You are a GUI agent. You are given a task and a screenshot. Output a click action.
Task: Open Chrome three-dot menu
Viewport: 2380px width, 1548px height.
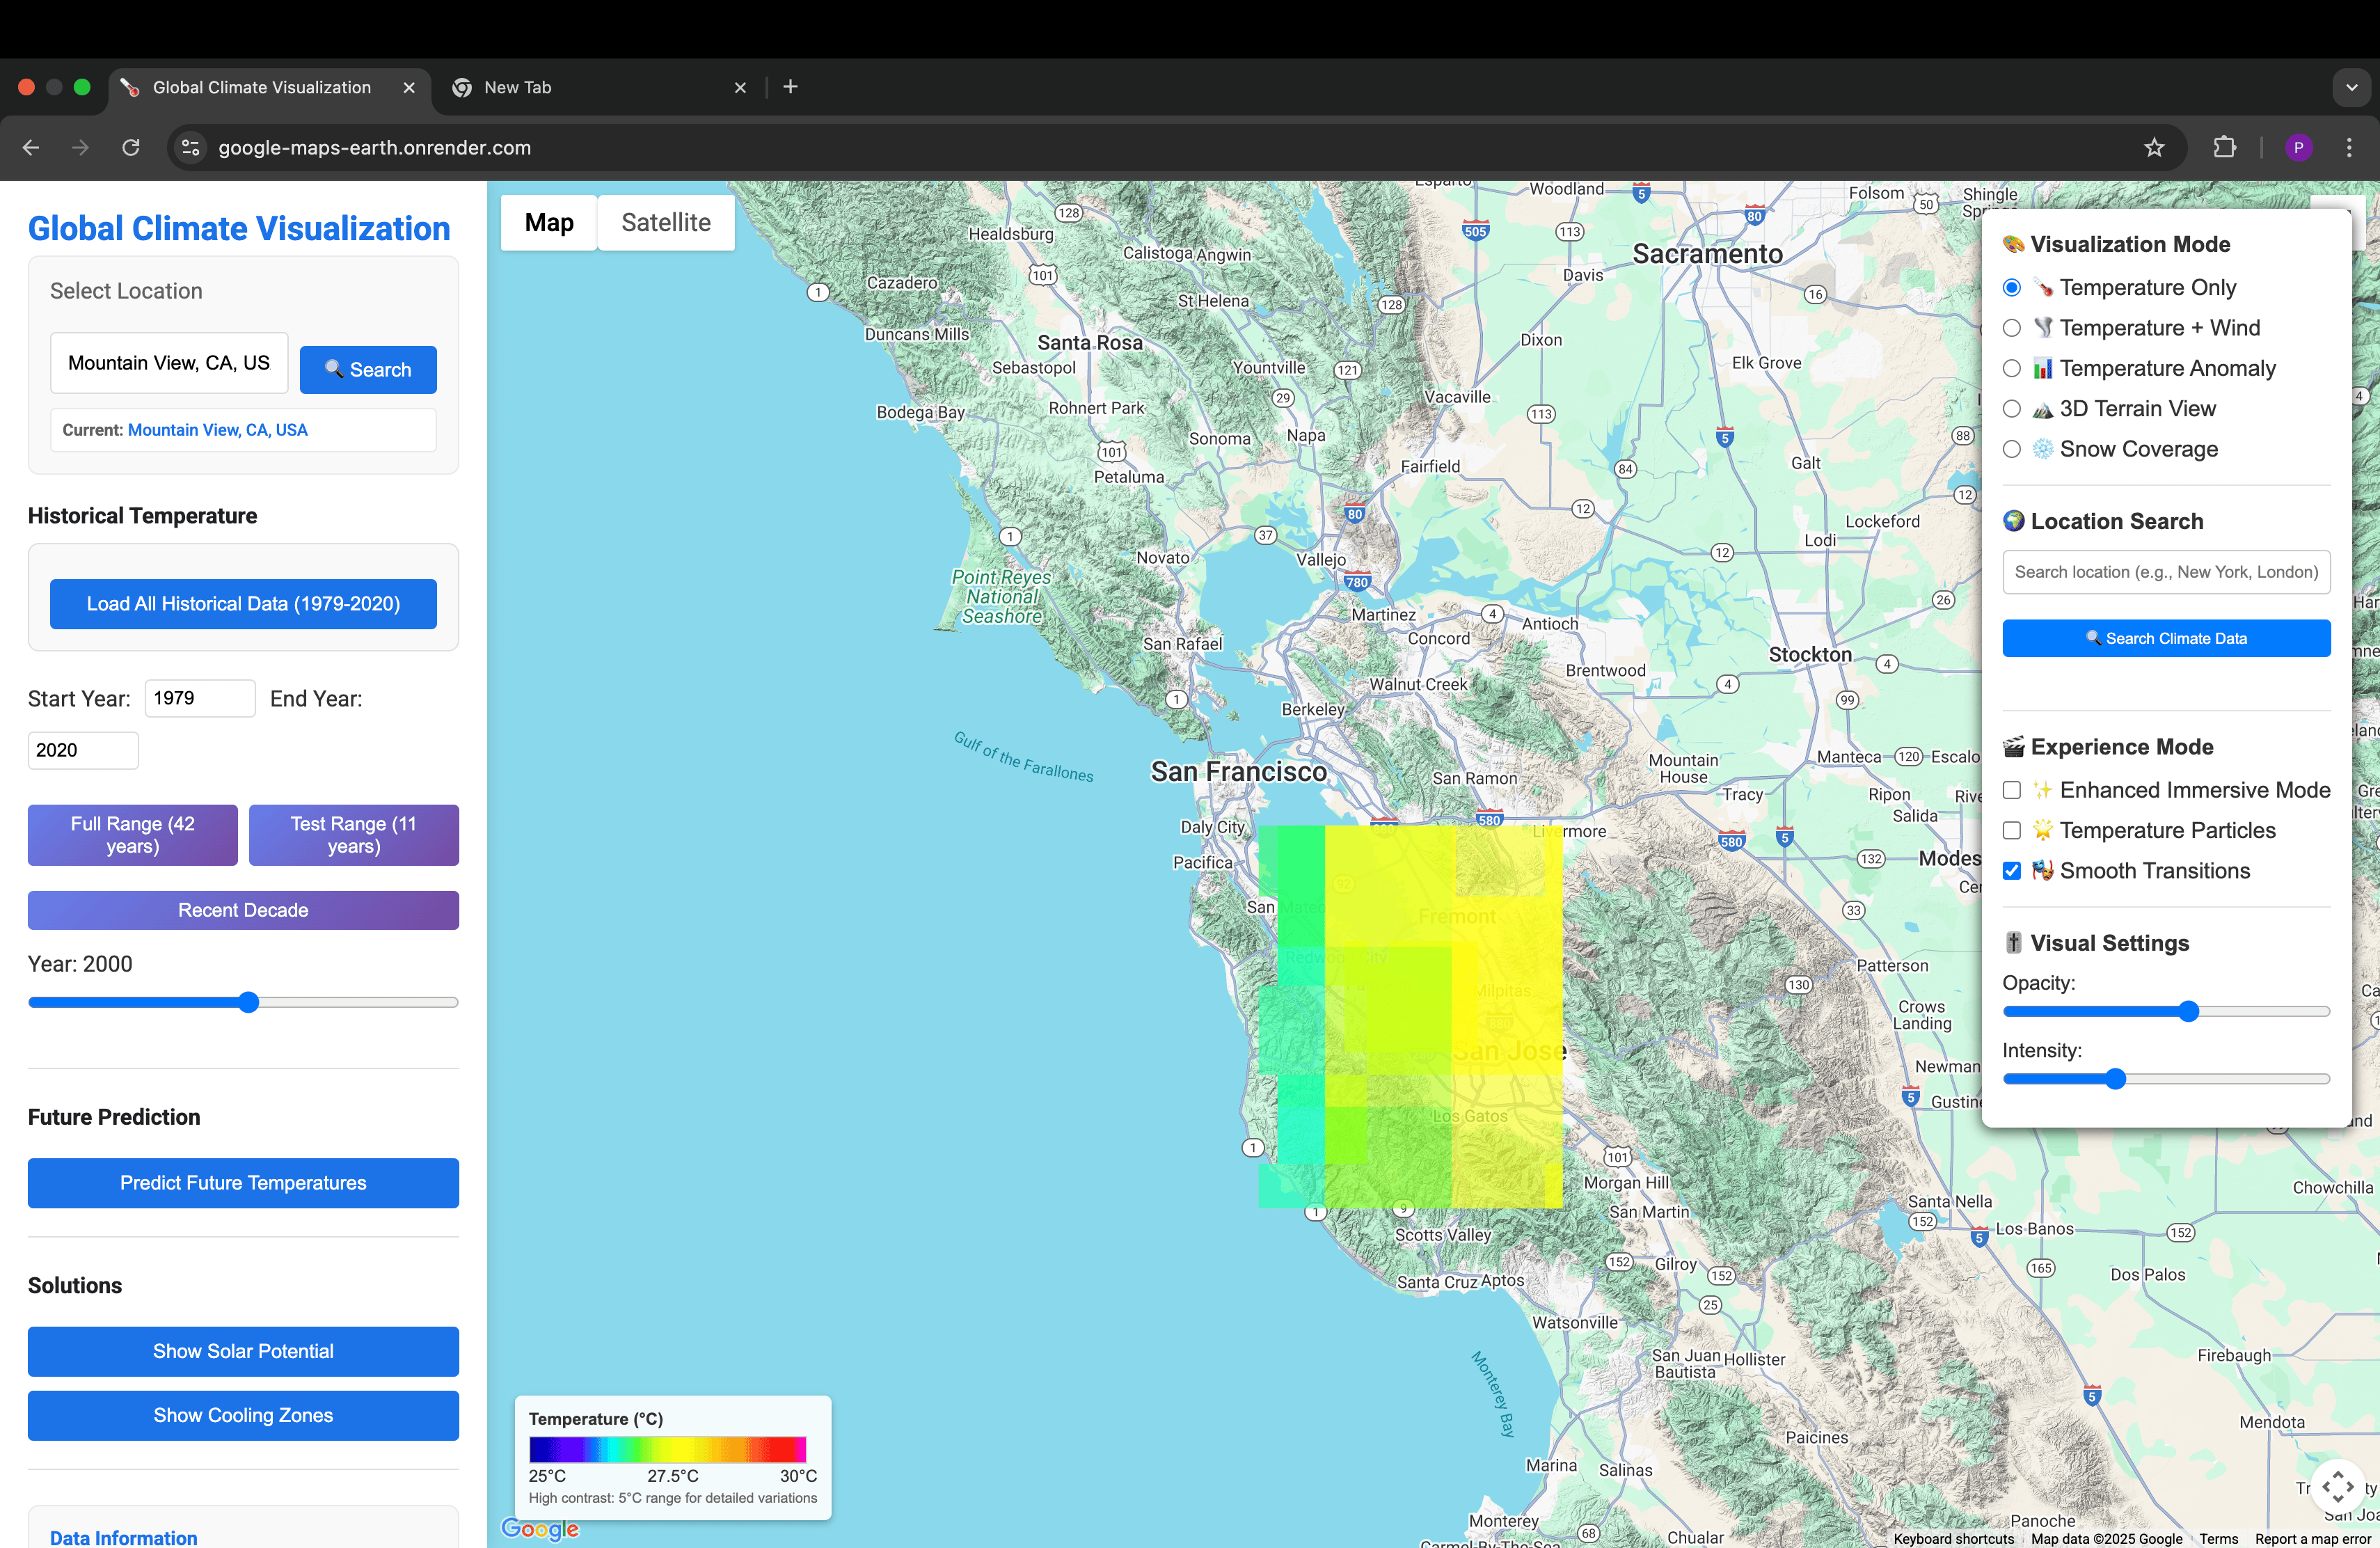tap(2349, 148)
